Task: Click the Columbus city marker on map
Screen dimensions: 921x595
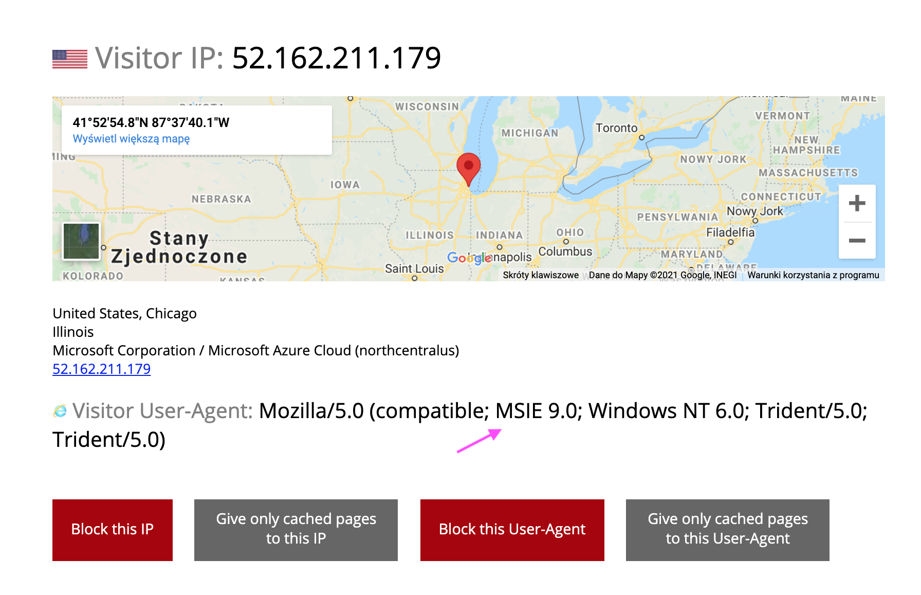Action: tap(566, 242)
